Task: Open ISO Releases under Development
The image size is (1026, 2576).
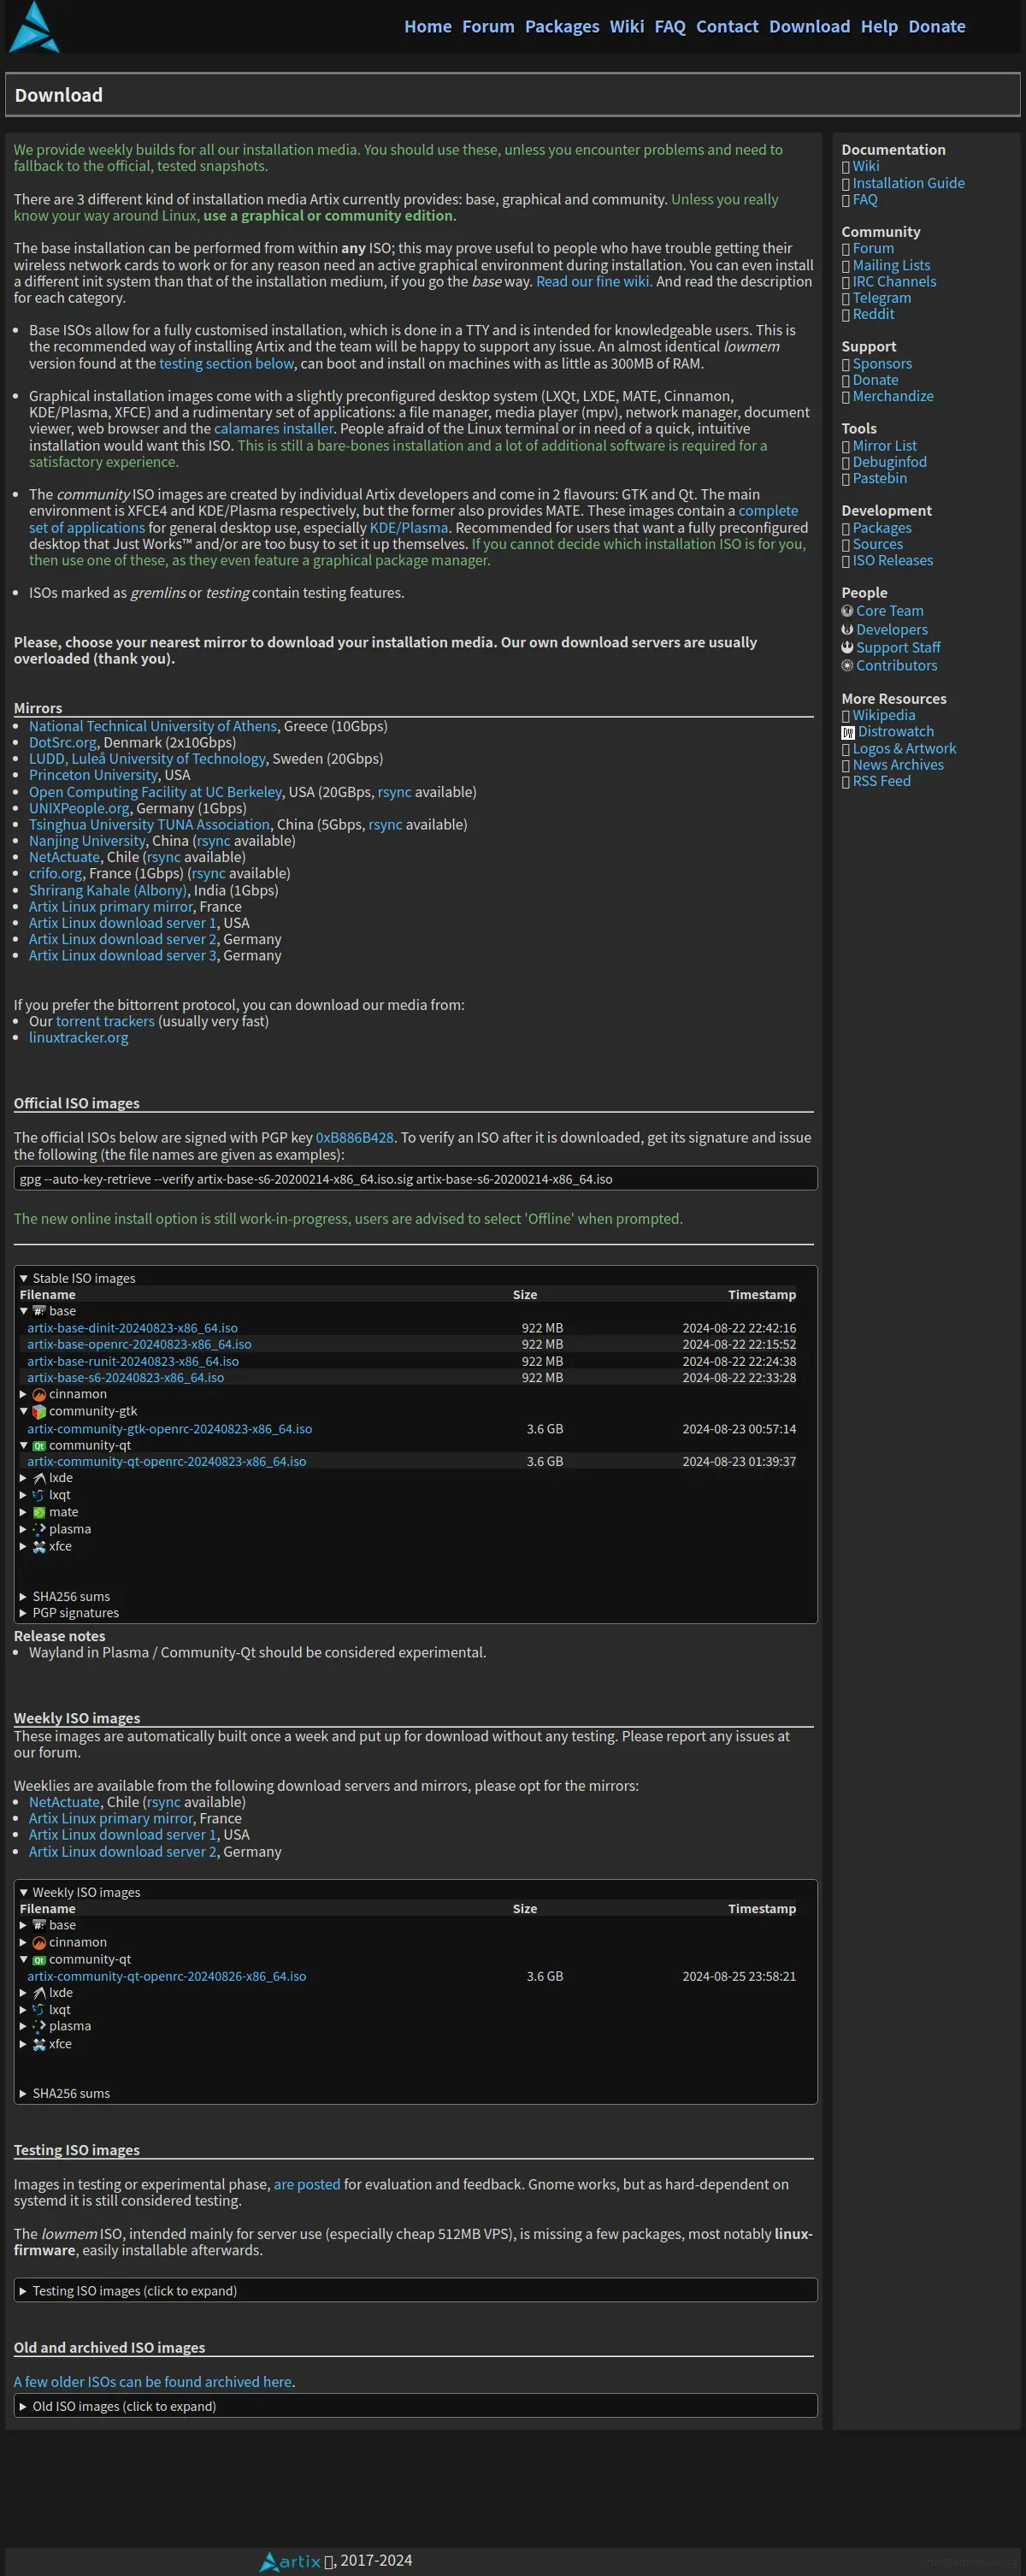Action: coord(892,560)
